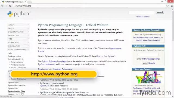
Task: Open the ABOUT sidebar menu
Action: 18,25
